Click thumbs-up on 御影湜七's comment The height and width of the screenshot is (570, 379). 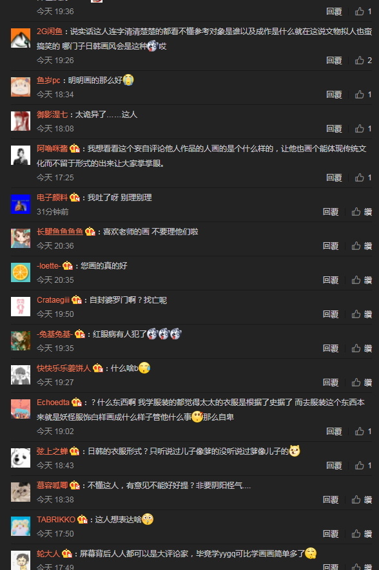pos(364,129)
